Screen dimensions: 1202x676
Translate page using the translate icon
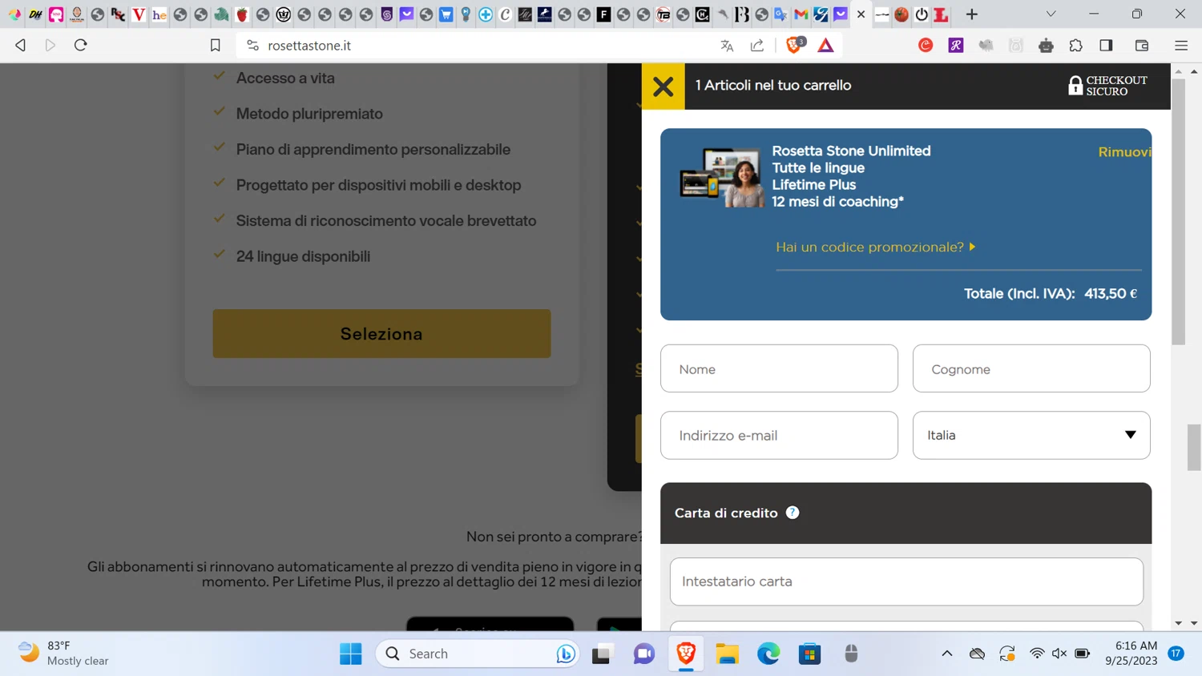point(727,46)
